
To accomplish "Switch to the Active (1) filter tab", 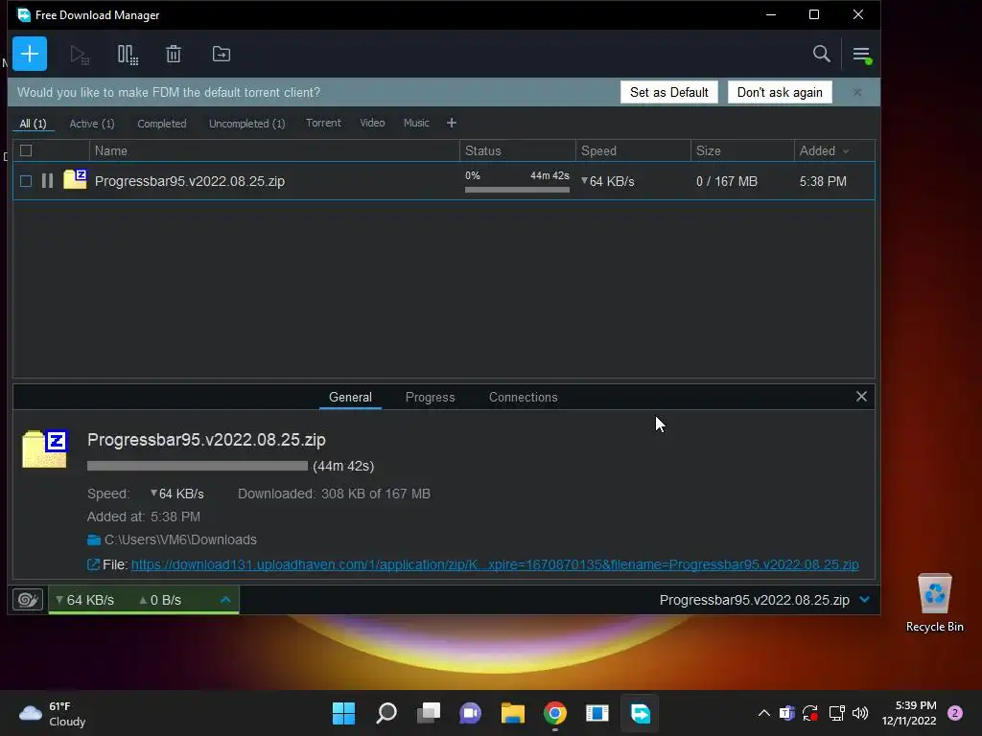I will pyautogui.click(x=92, y=124).
